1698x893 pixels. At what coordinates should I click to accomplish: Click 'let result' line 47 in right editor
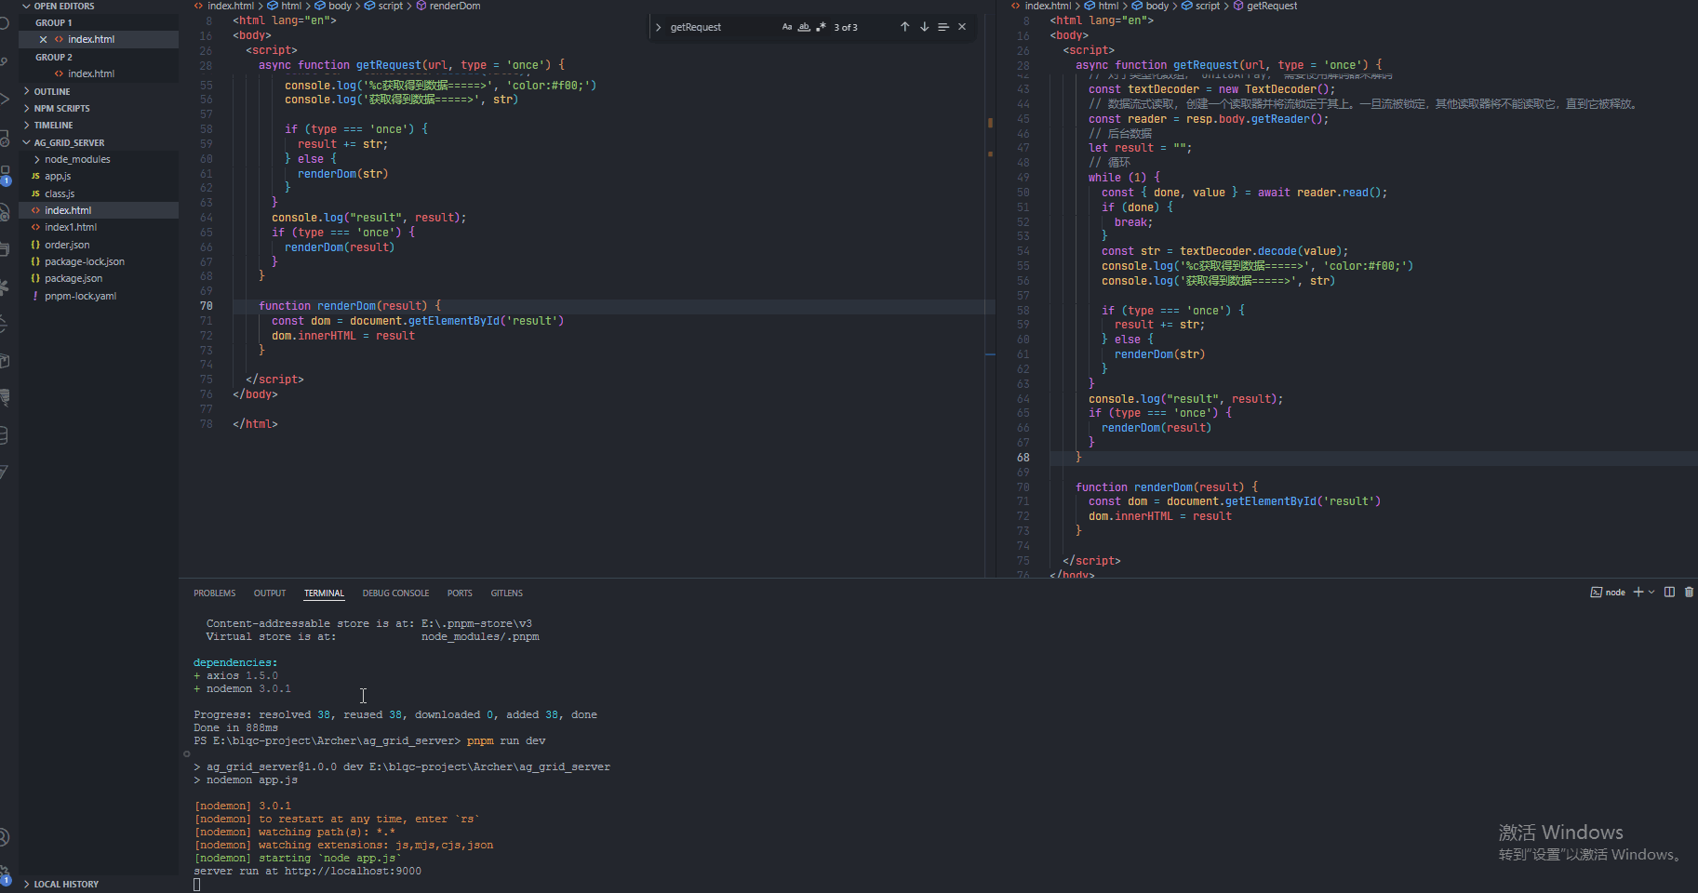coord(1140,148)
